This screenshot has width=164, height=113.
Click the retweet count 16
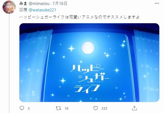click(66, 109)
